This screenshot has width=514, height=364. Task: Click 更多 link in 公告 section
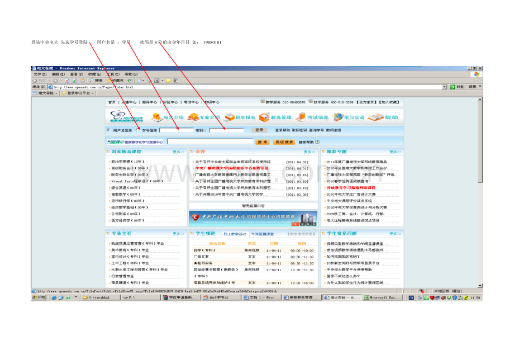tap(309, 152)
